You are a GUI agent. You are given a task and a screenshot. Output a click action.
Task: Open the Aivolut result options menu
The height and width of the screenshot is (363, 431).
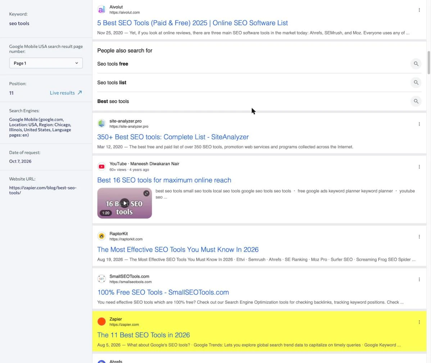coord(419,10)
